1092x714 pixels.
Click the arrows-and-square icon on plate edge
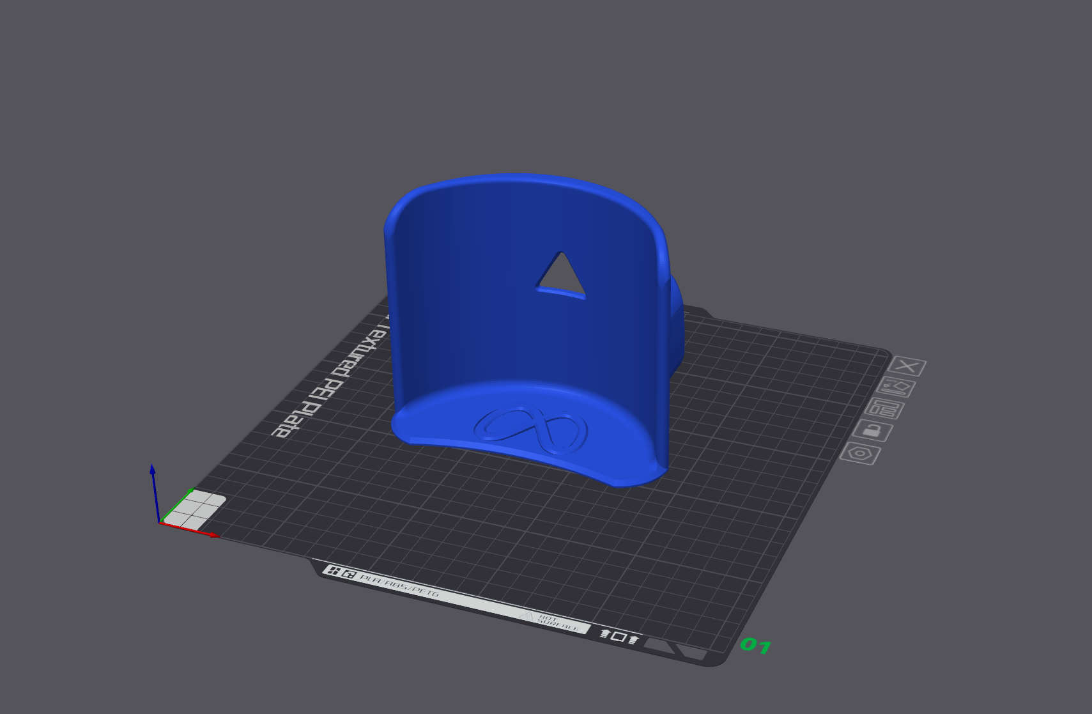(x=619, y=636)
